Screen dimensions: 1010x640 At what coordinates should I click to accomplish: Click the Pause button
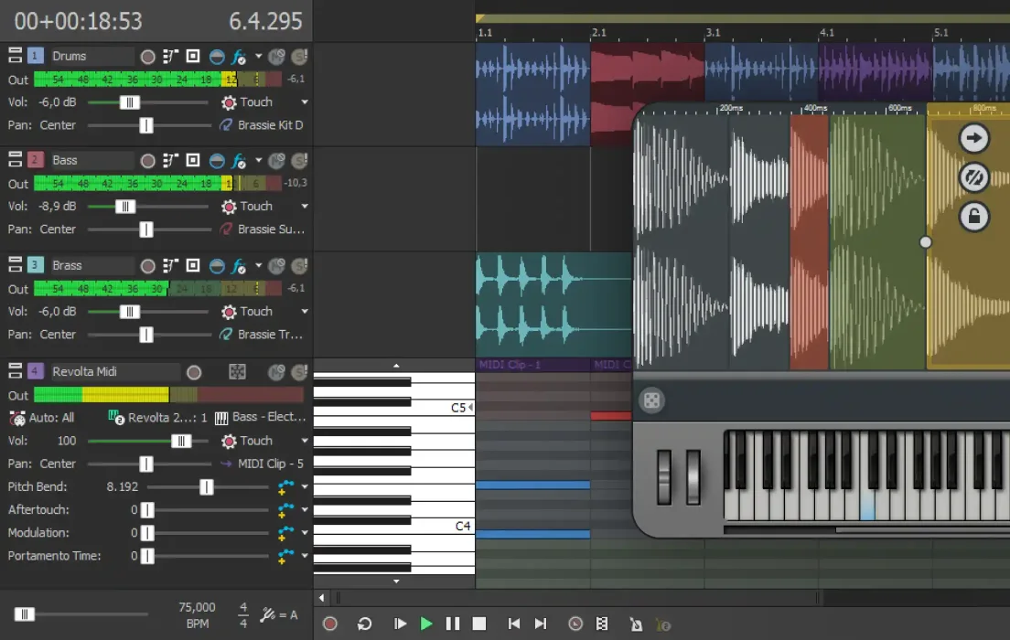point(453,624)
